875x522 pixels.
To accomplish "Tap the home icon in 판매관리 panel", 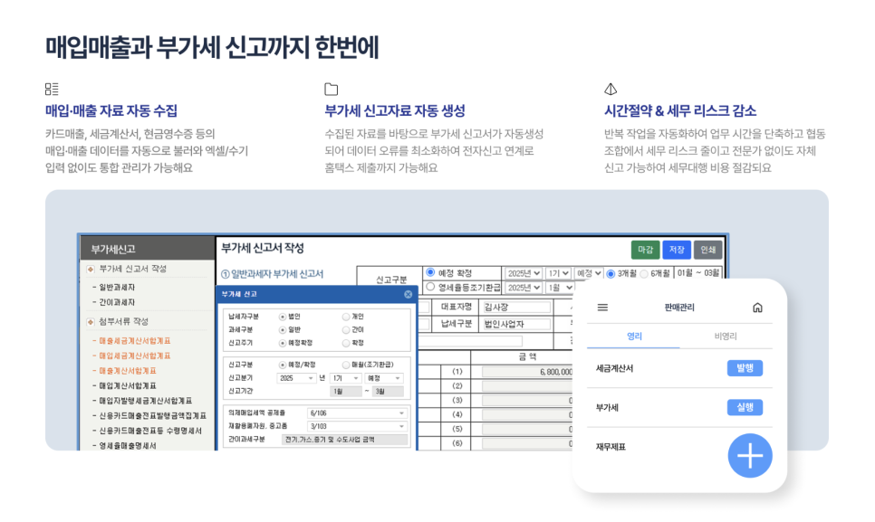I will coord(757,308).
